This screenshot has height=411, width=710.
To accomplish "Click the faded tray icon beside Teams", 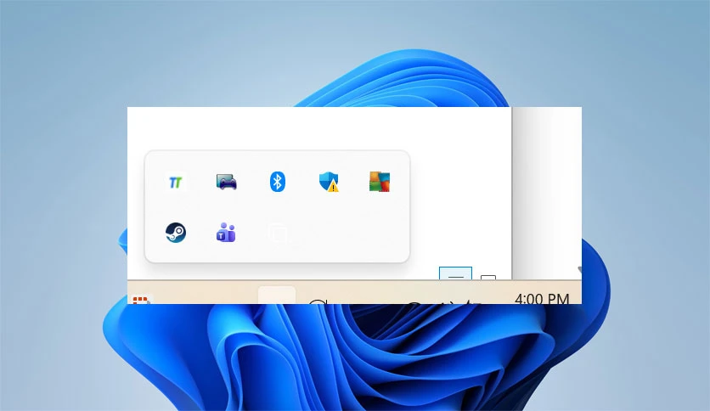I will coord(278,234).
